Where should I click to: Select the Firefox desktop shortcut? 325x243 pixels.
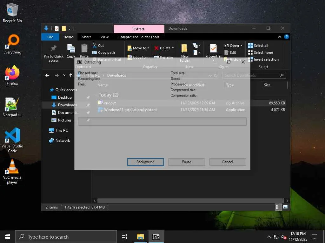(12, 75)
